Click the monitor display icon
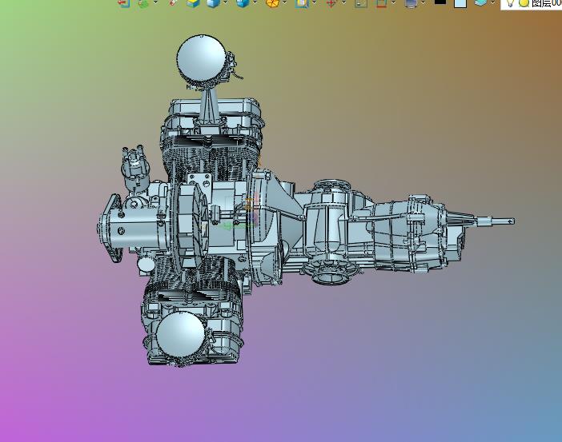The height and width of the screenshot is (442, 562). tap(411, 3)
